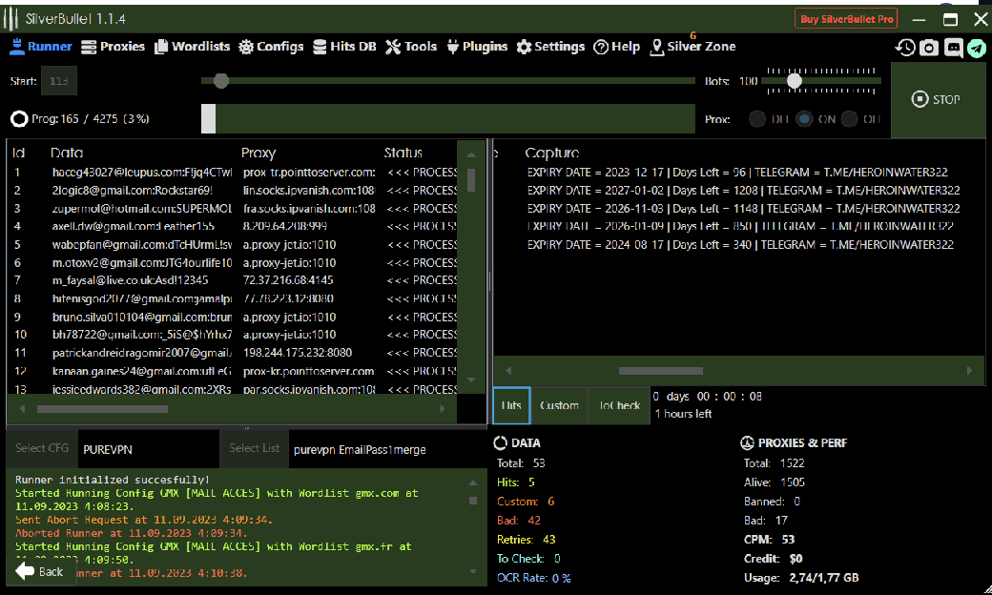
Task: Open the Discord icon link
Action: [x=953, y=48]
